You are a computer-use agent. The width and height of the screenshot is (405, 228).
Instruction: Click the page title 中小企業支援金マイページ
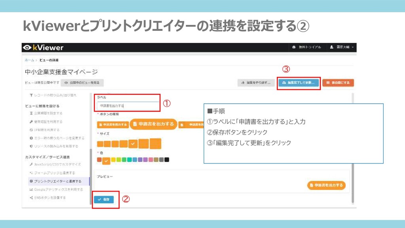point(61,72)
